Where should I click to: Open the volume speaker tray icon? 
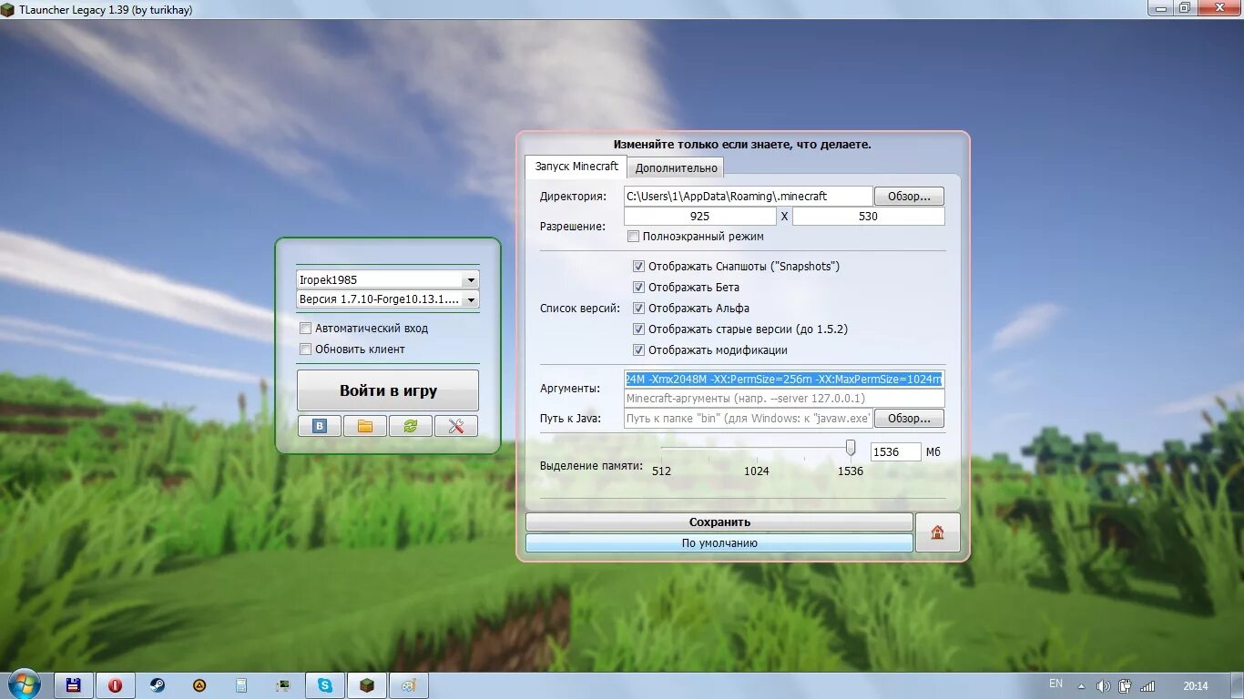pos(1104,686)
